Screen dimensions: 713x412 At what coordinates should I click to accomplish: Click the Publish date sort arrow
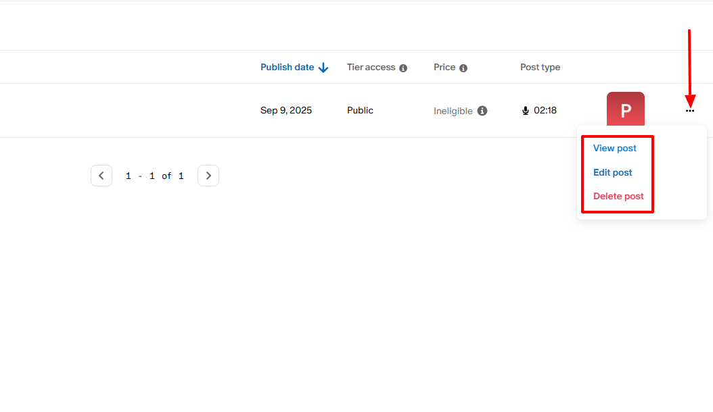pos(323,68)
